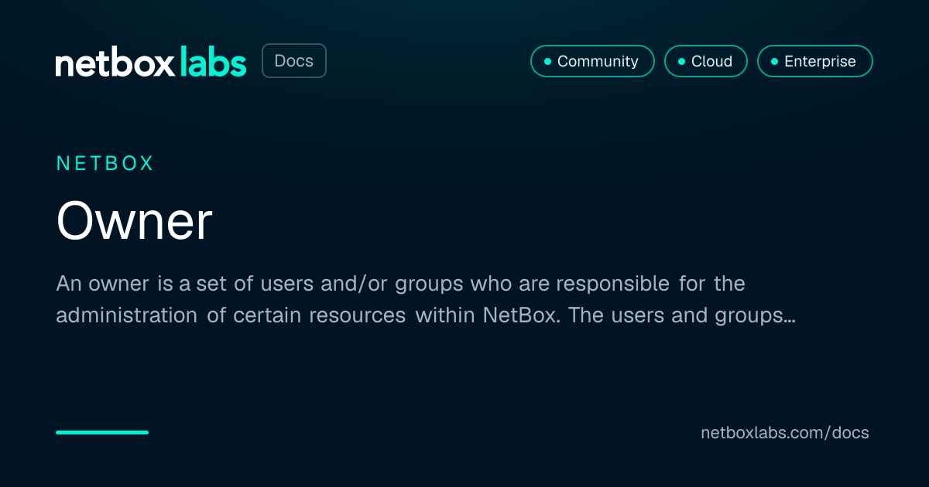Click the netbox labs logo
The image size is (929, 487).
point(151,62)
